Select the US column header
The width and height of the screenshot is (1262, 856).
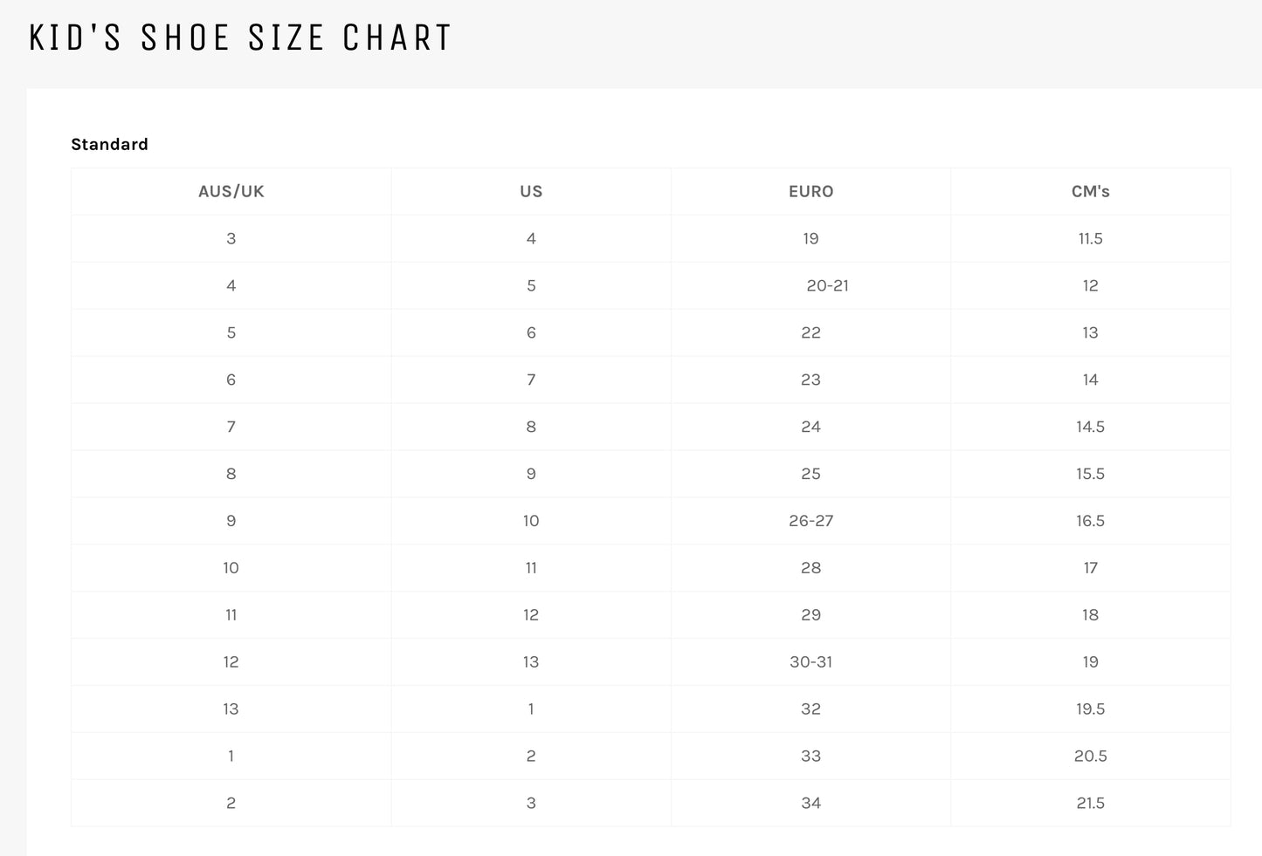coord(531,191)
